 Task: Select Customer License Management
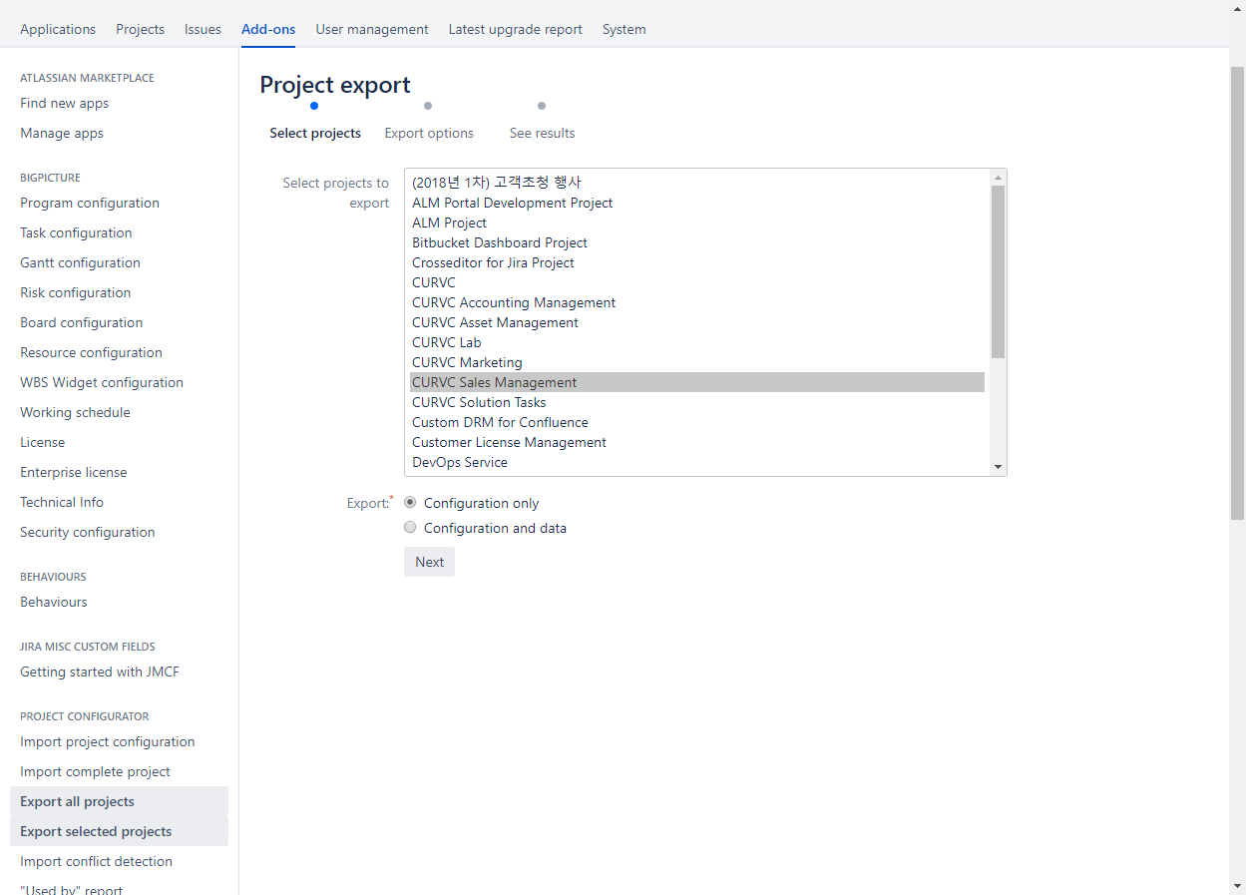click(697, 442)
